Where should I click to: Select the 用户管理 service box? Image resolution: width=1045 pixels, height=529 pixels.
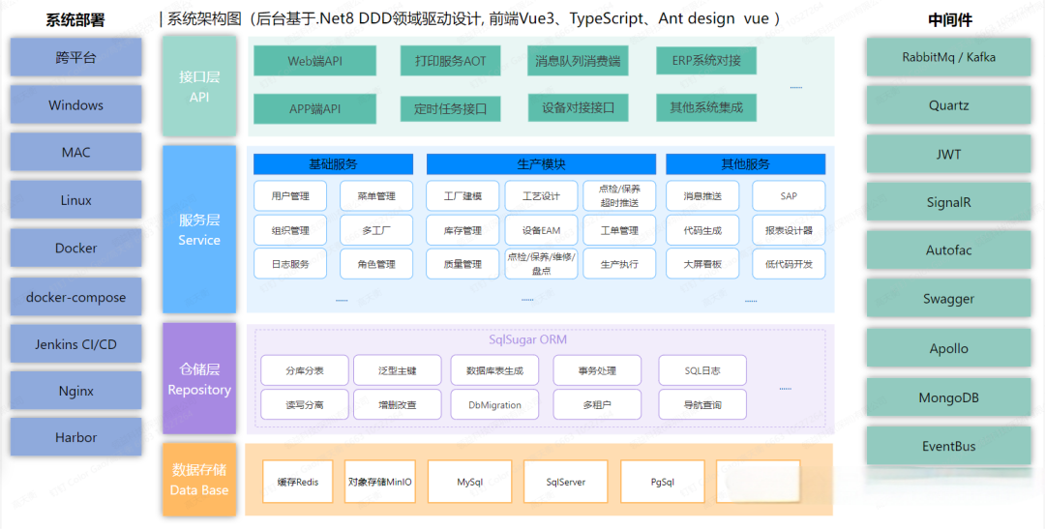pyautogui.click(x=290, y=196)
